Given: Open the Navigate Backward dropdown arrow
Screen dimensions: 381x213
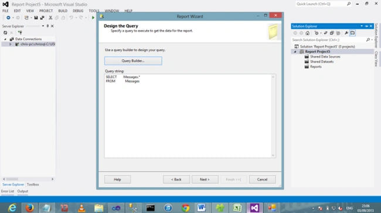Looking at the screenshot, I should tap(13, 18).
